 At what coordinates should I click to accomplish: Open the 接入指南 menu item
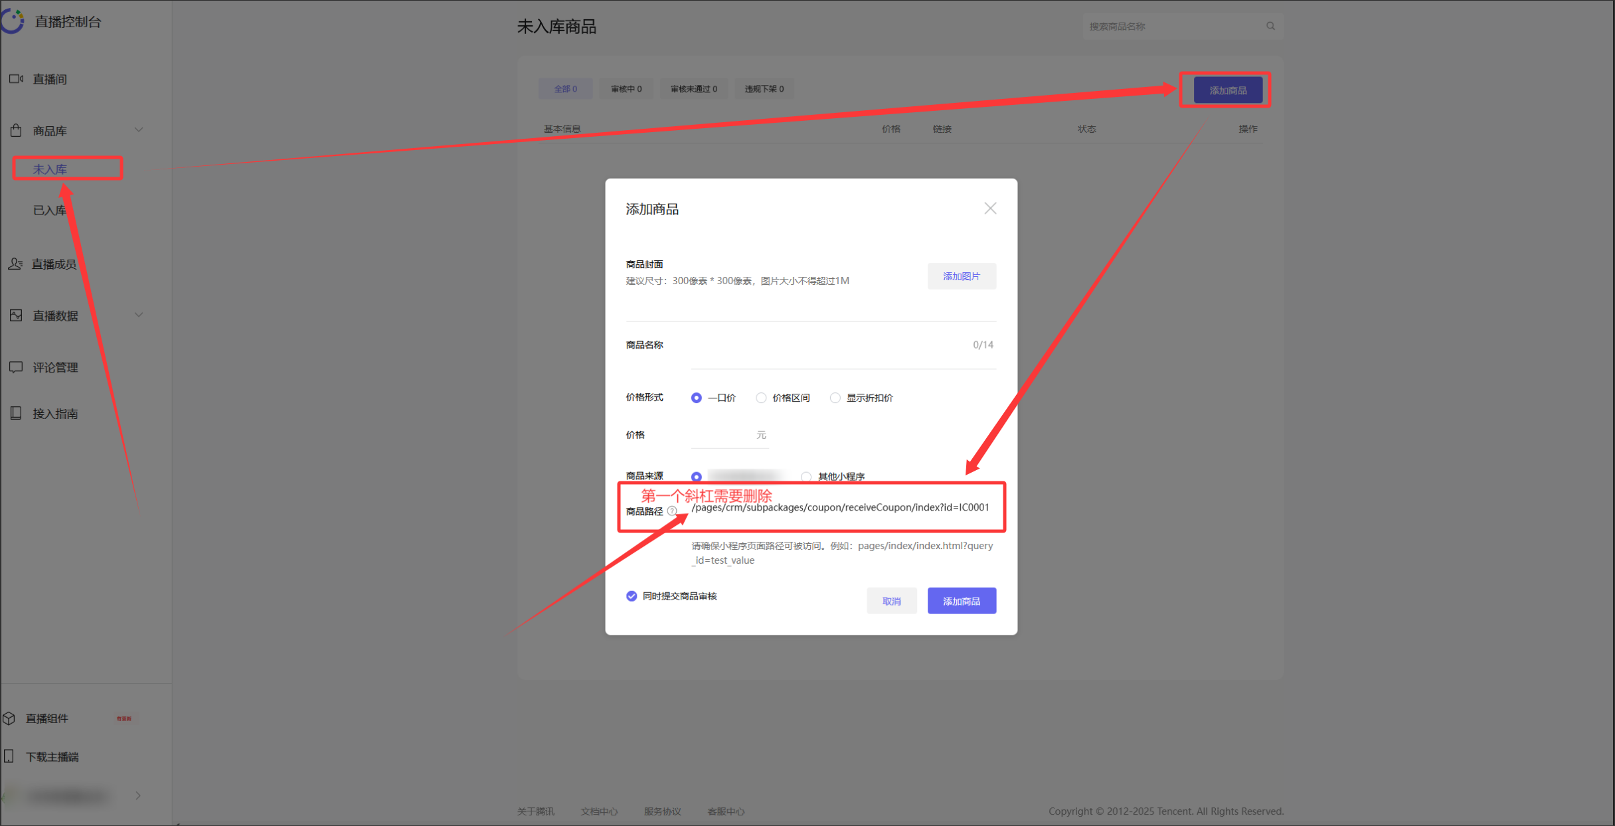(x=56, y=413)
